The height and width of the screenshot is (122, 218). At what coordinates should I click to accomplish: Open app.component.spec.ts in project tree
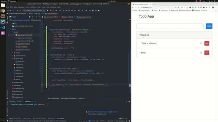(x=25, y=41)
